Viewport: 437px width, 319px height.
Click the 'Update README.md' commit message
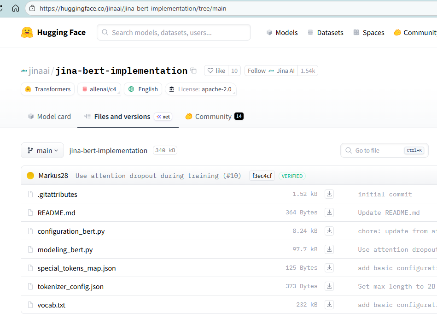(389, 213)
